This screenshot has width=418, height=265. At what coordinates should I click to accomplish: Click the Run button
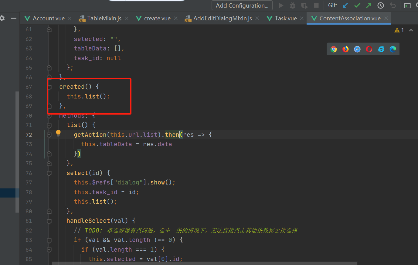coord(281,5)
